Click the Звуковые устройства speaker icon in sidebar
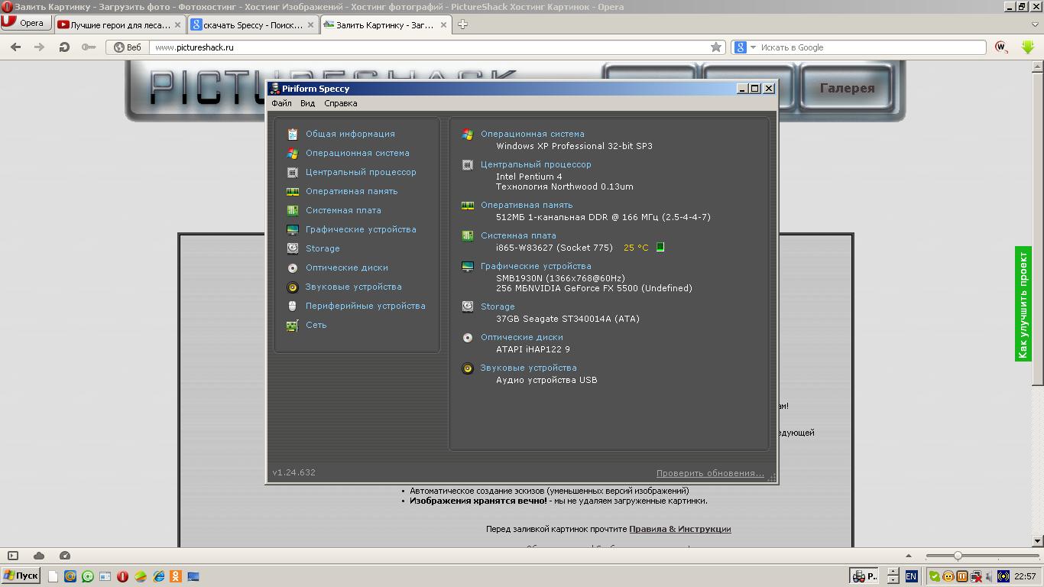This screenshot has height=587, width=1044. click(292, 287)
